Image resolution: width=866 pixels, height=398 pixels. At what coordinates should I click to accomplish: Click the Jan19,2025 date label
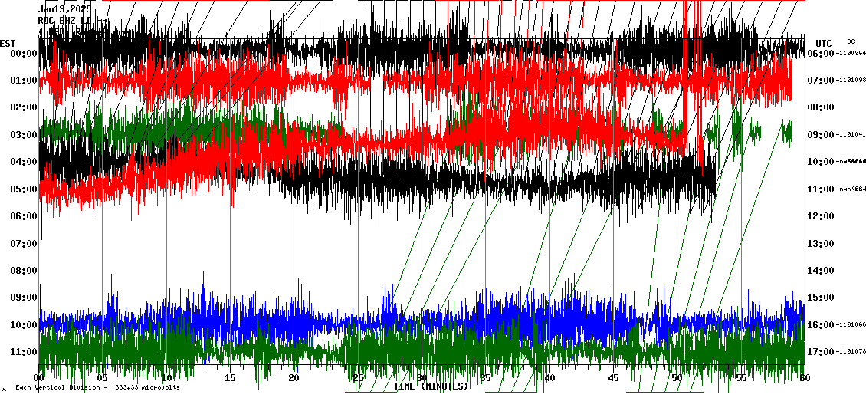pyautogui.click(x=65, y=9)
